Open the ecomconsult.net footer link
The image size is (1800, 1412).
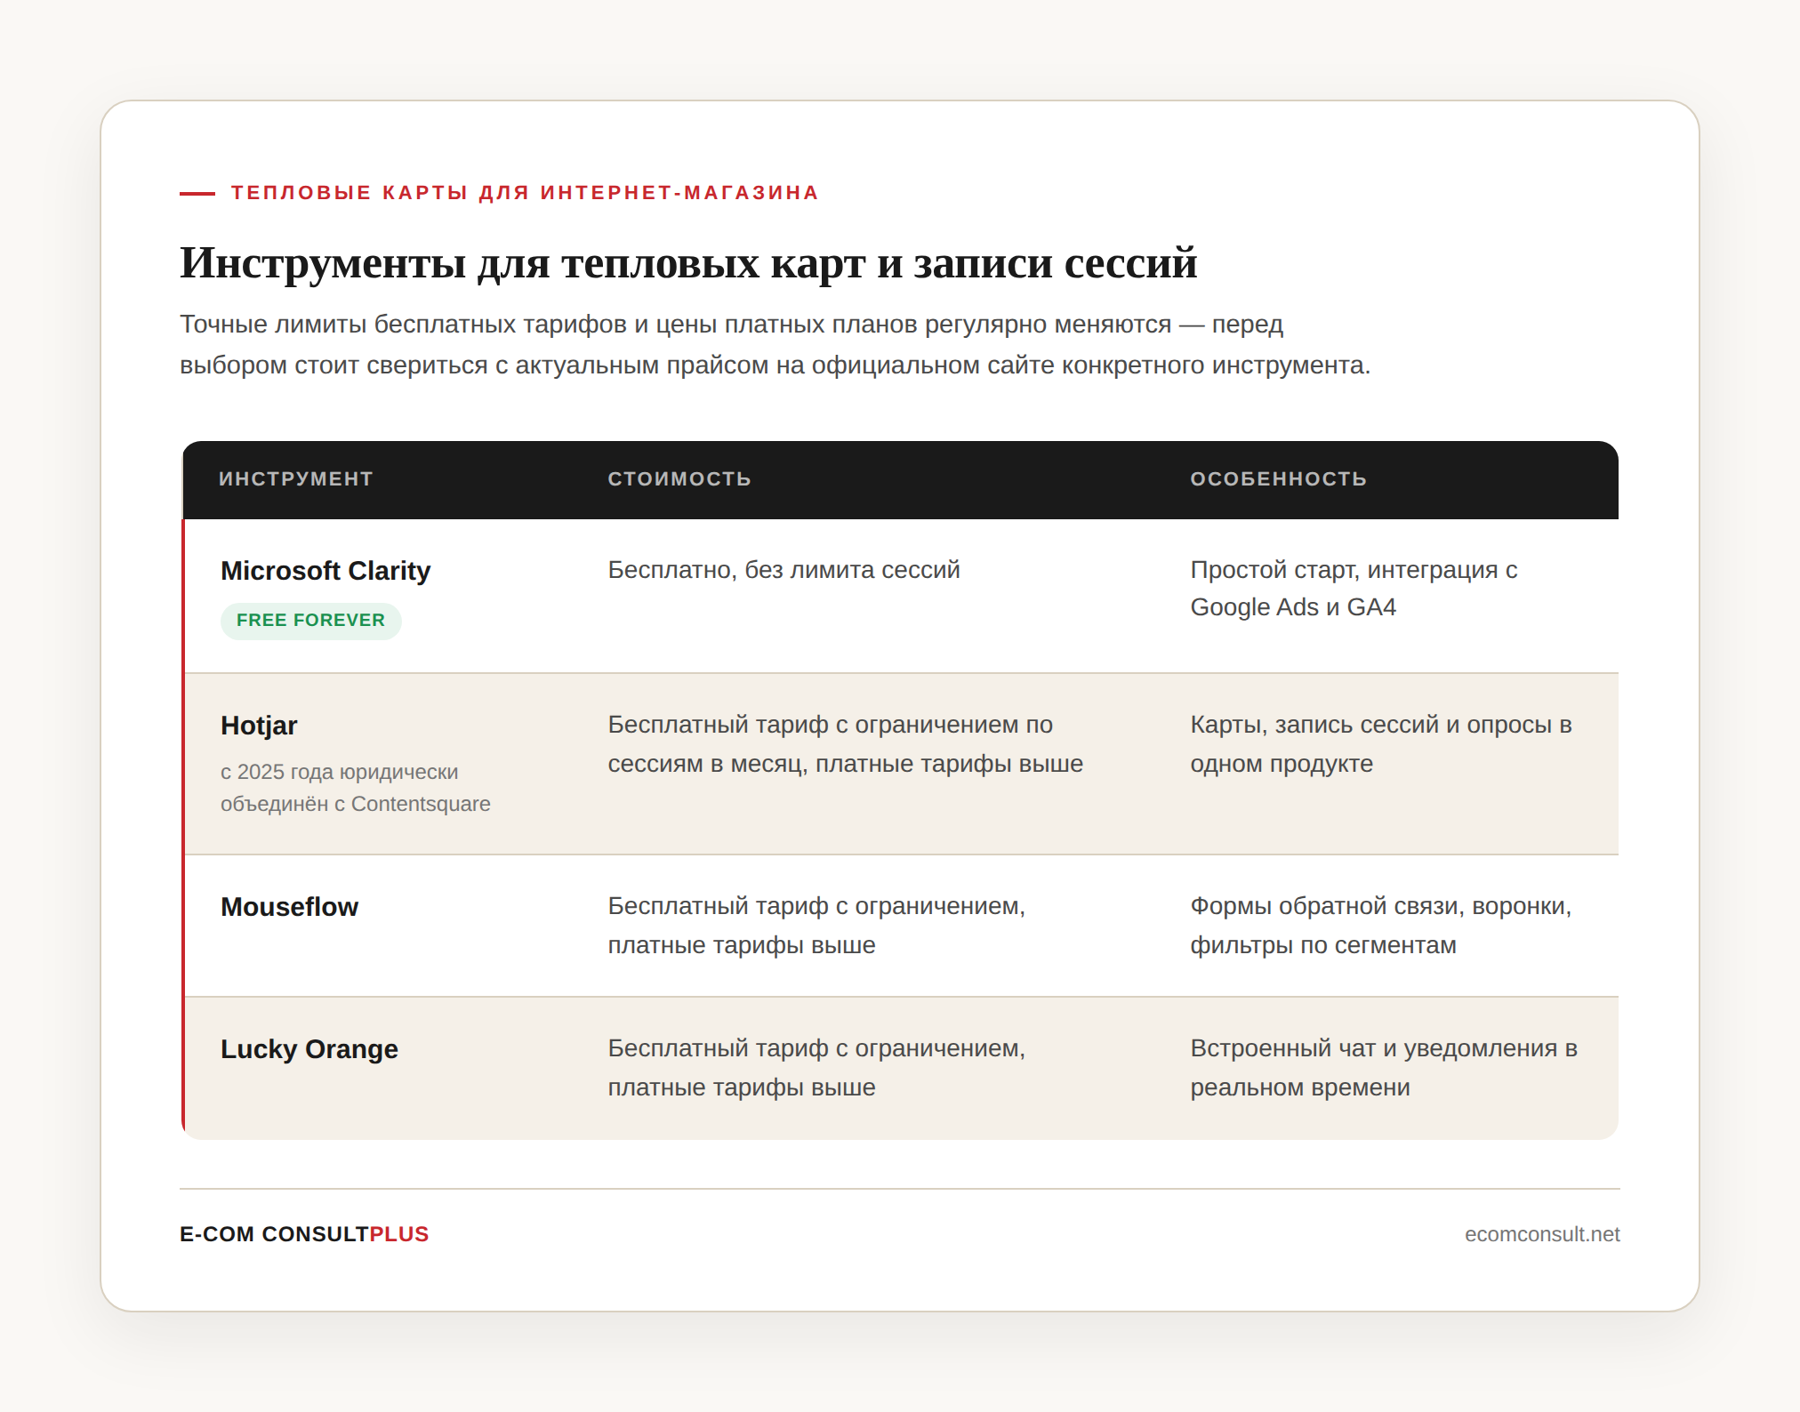point(1542,1234)
